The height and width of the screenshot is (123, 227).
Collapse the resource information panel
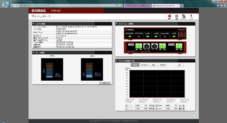[x=33, y=52]
